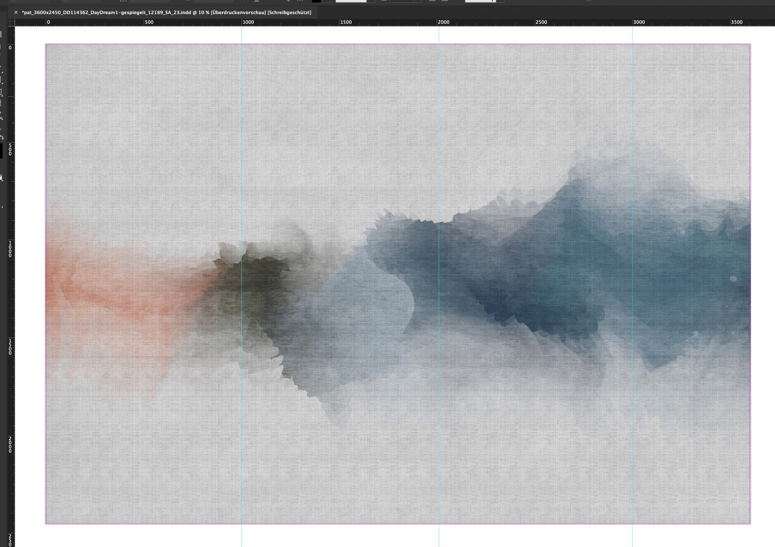Close the DayDream1-gespiegelt document tab
The width and height of the screenshot is (775, 547).
pyautogui.click(x=16, y=13)
